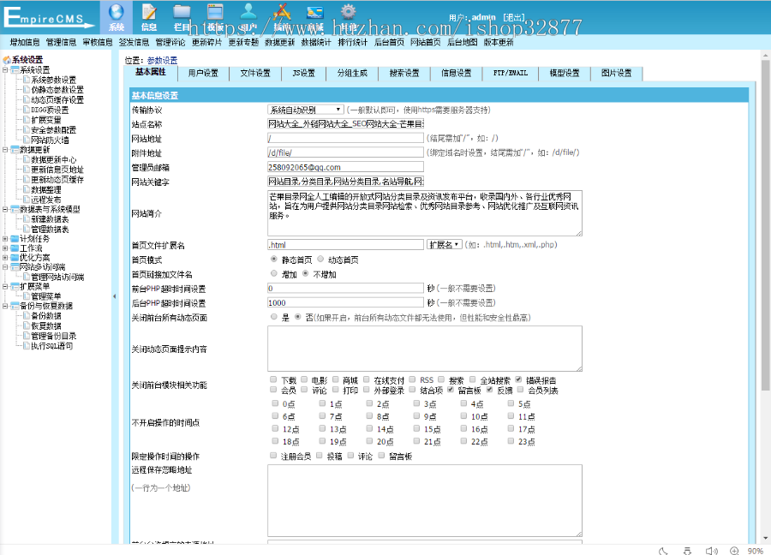Tick the 全站搜索 checkbox
This screenshot has width=771, height=555.
[x=473, y=379]
